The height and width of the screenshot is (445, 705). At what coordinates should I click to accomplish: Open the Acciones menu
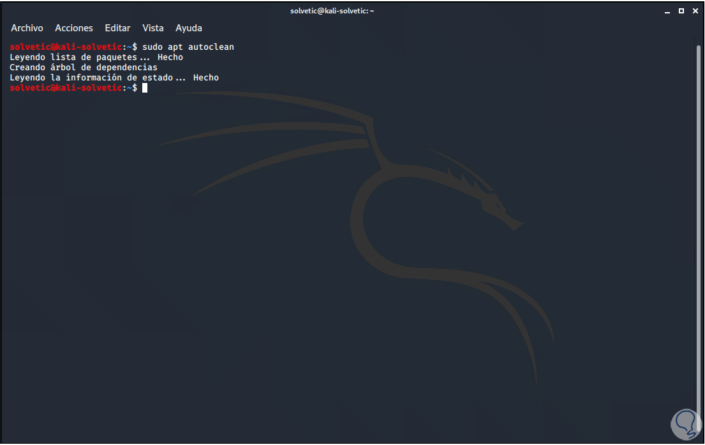(x=74, y=28)
